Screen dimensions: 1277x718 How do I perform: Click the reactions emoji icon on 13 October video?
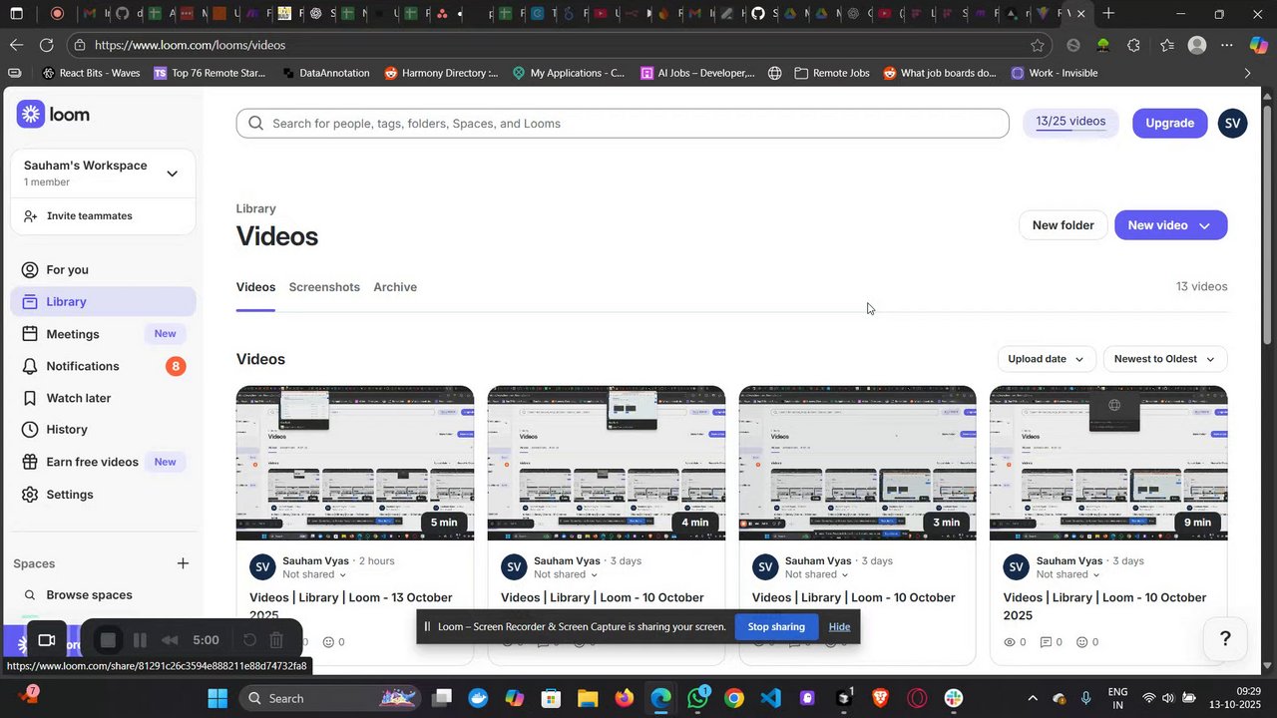pyautogui.click(x=328, y=642)
